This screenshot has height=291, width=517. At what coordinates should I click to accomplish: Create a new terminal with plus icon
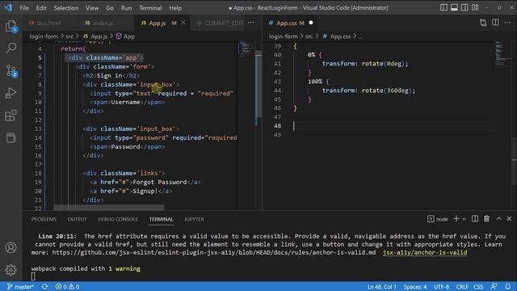tap(456, 219)
